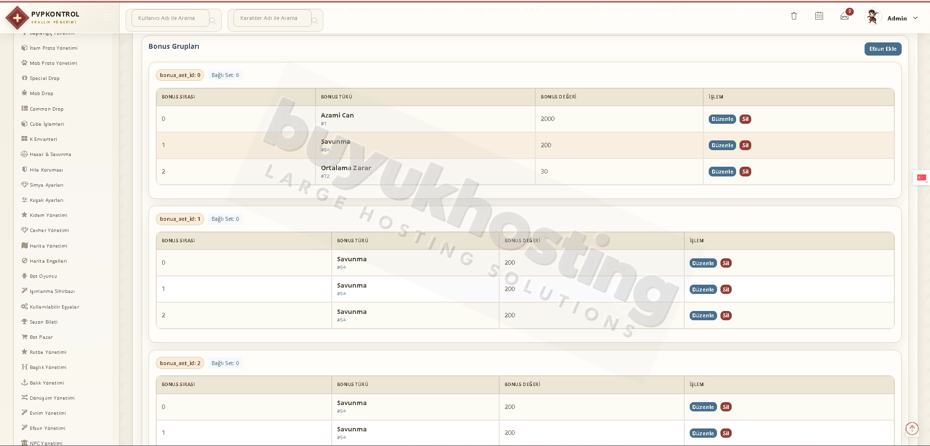Image resolution: width=930 pixels, height=446 pixels.
Task: Focus the Kullanıcı Adı ile Arama field
Action: 170,18
